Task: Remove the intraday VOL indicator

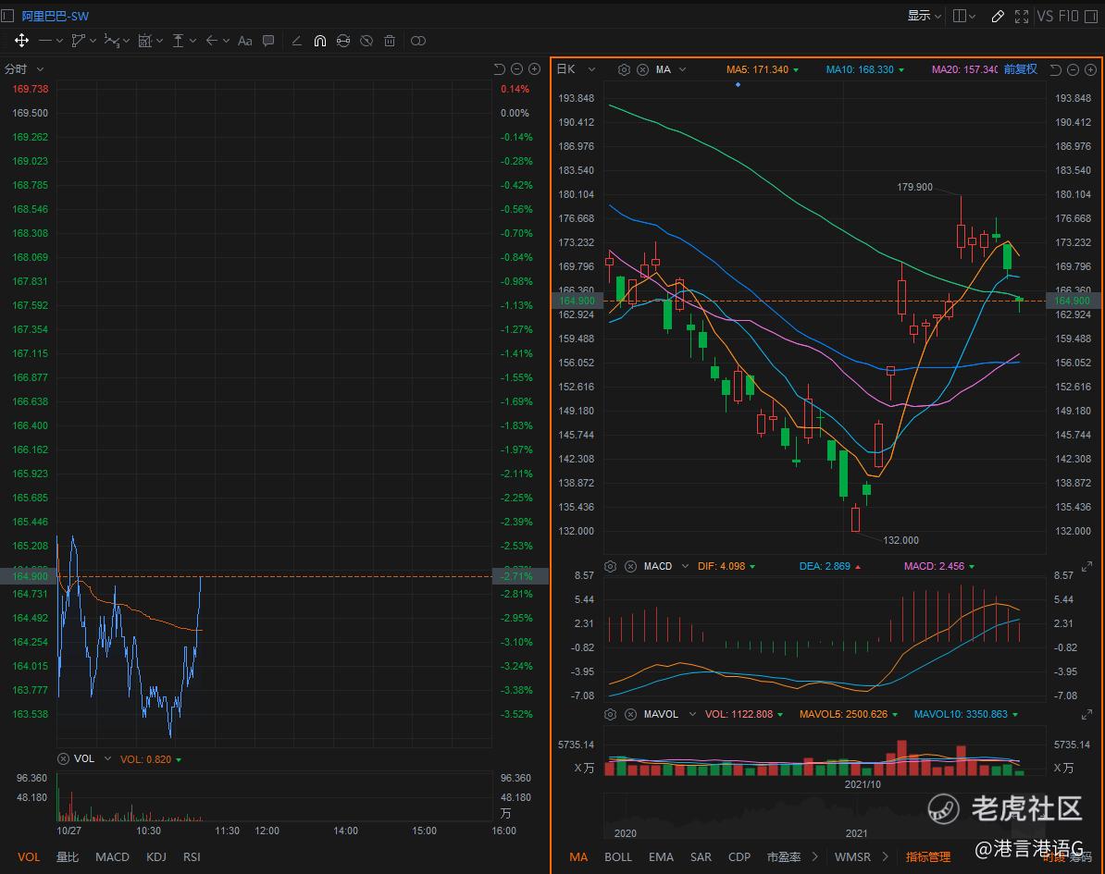Action: click(64, 758)
